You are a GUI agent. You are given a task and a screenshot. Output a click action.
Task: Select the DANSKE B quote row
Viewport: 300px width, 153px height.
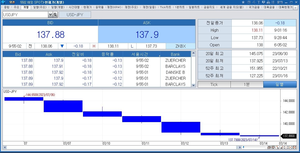[97, 72]
